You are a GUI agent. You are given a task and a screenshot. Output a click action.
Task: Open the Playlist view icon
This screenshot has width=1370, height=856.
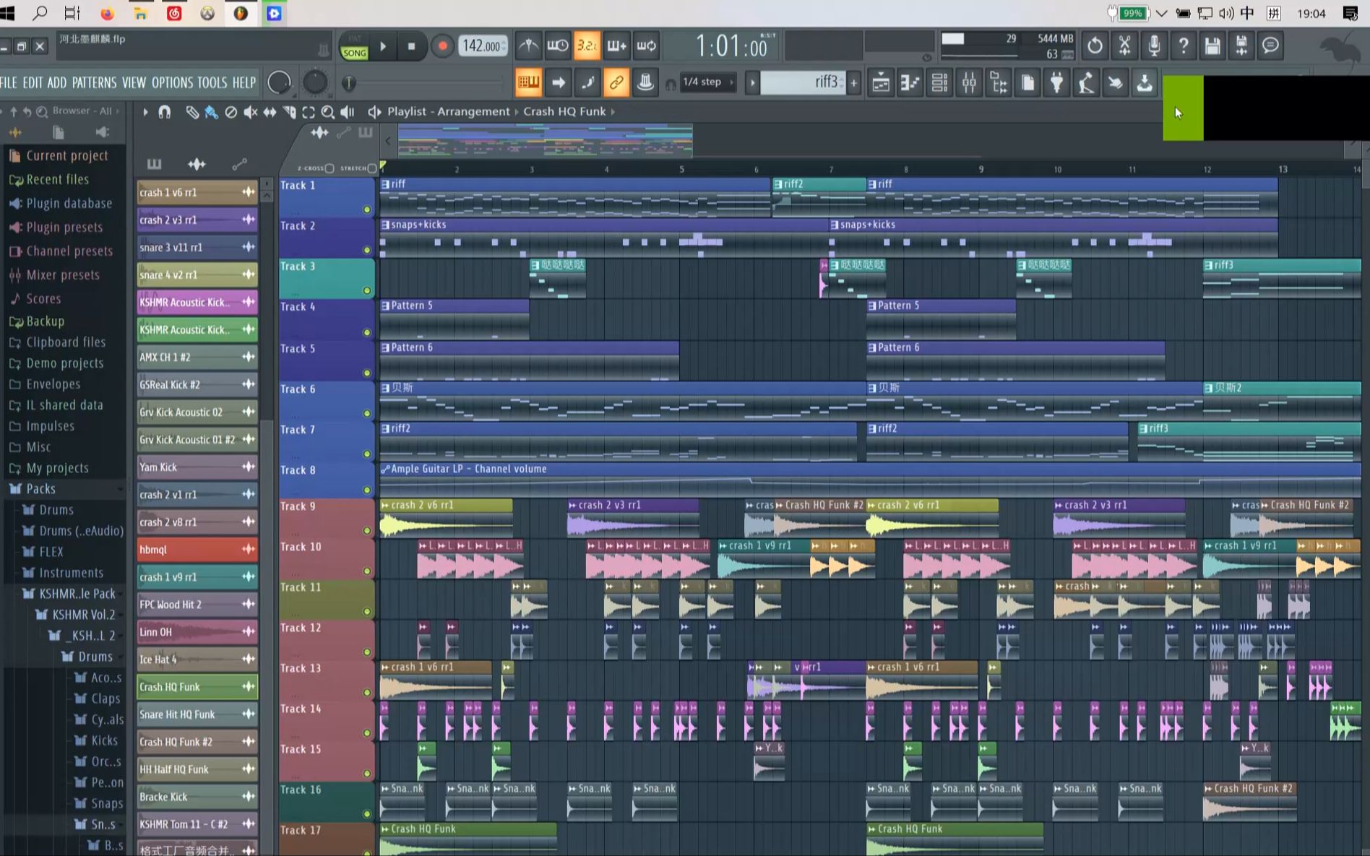click(881, 83)
